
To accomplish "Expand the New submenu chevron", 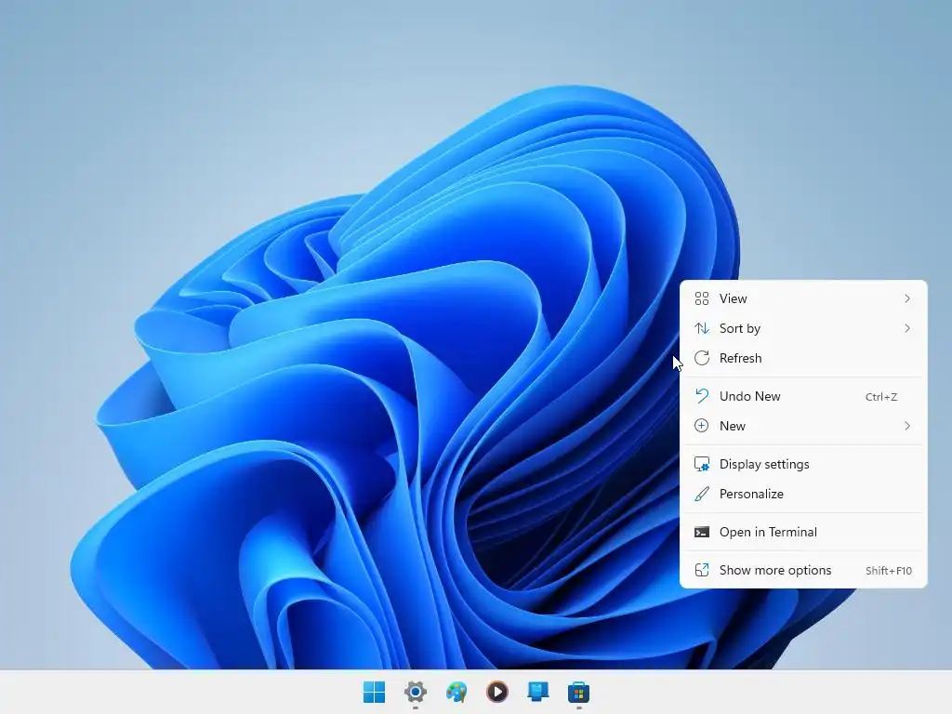I will click(907, 426).
